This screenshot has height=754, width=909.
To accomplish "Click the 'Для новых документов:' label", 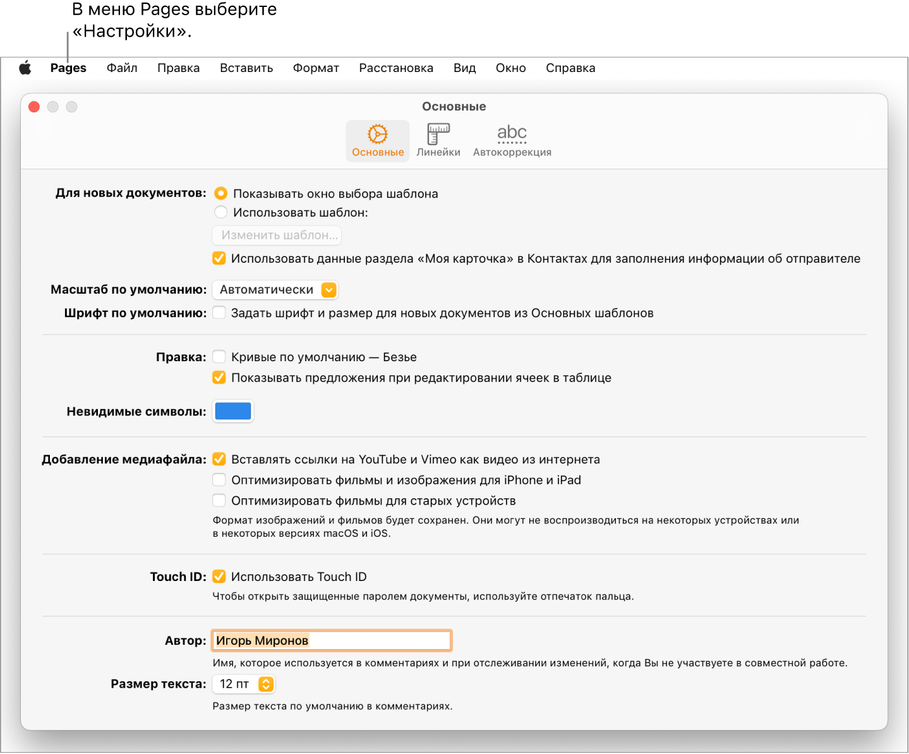I will [131, 193].
